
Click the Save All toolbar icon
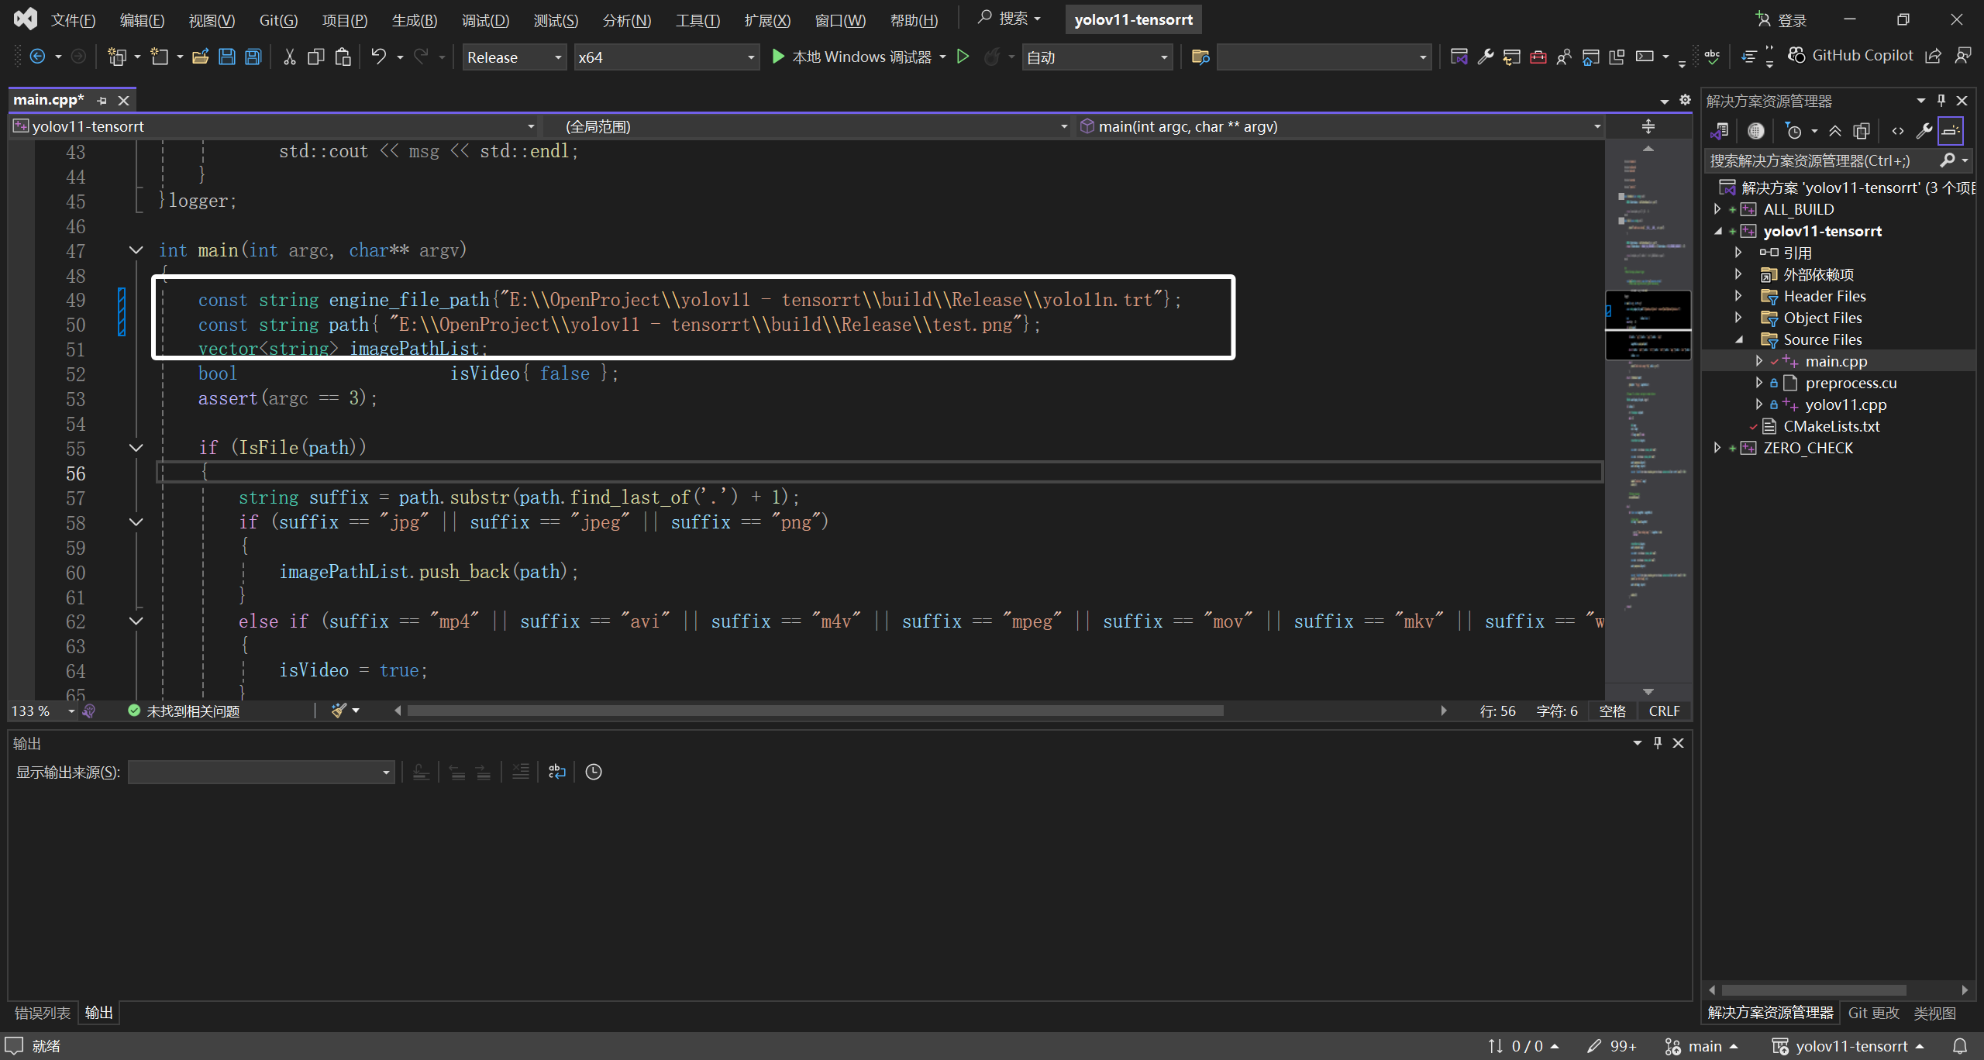click(253, 57)
